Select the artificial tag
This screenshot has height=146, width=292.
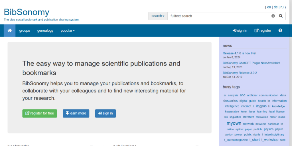252,95
